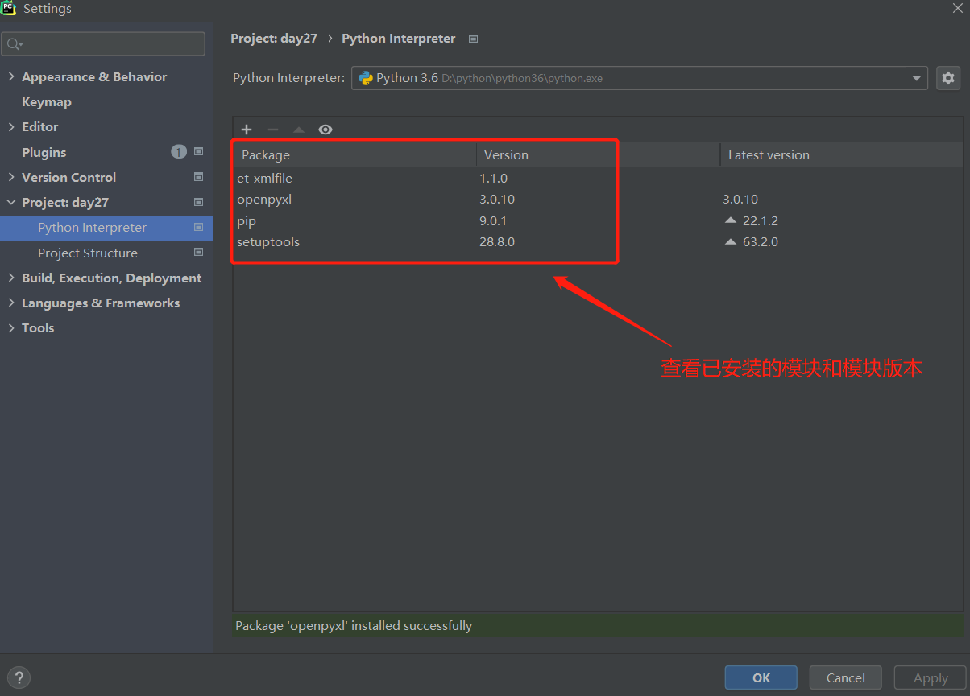Expand the Editor section

pyautogui.click(x=11, y=127)
